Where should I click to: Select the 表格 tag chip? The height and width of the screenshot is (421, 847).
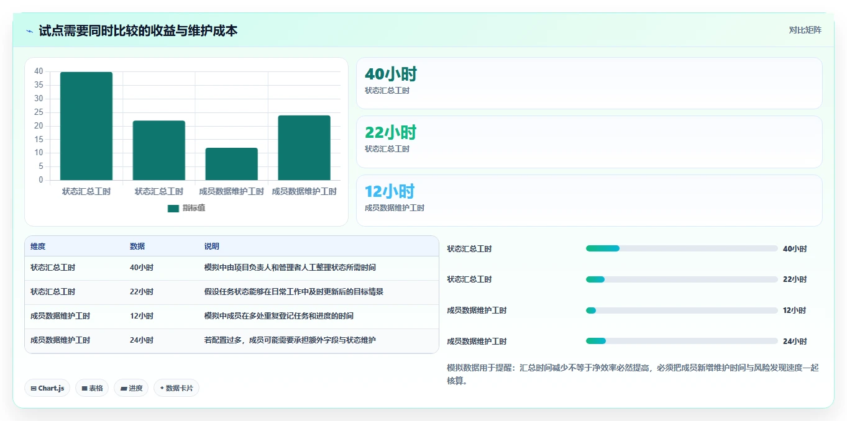pyautogui.click(x=92, y=388)
